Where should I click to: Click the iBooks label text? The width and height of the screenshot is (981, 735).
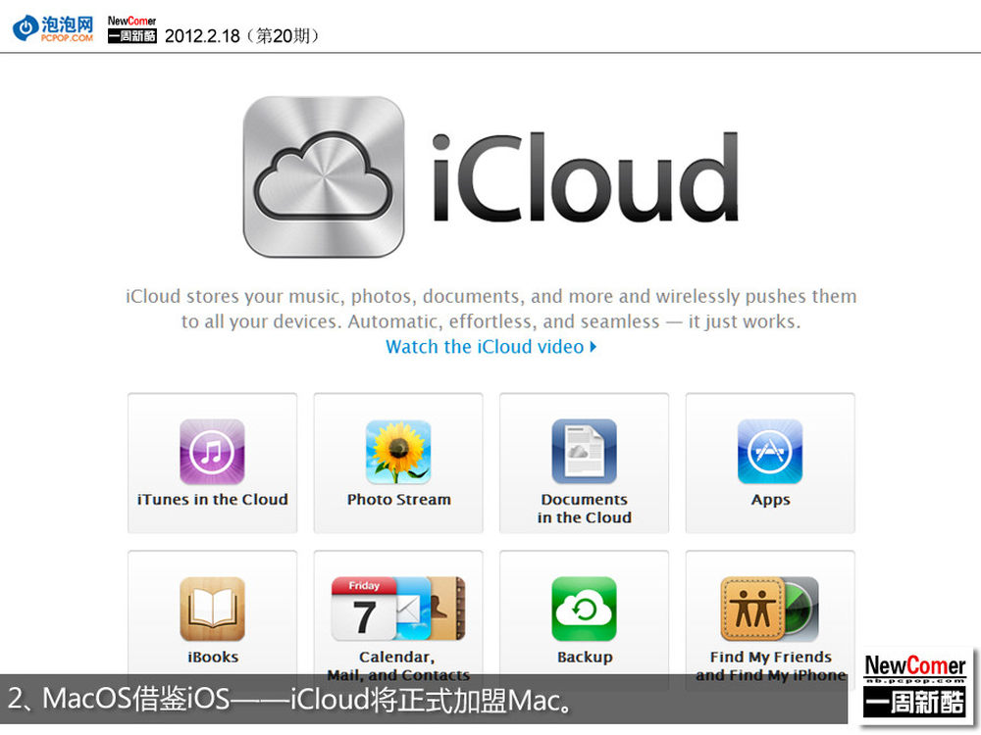click(x=213, y=657)
